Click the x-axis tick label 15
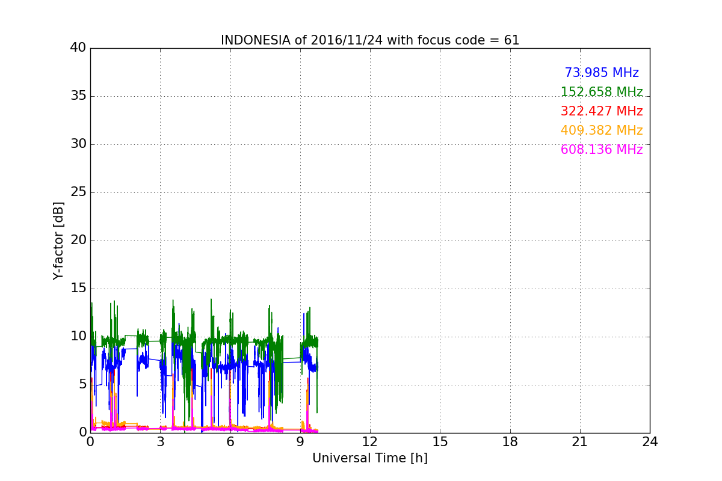This screenshot has width=722, height=481. (440, 441)
